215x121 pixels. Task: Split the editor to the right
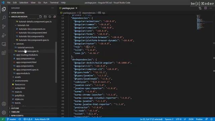pyautogui.click(x=205, y=8)
